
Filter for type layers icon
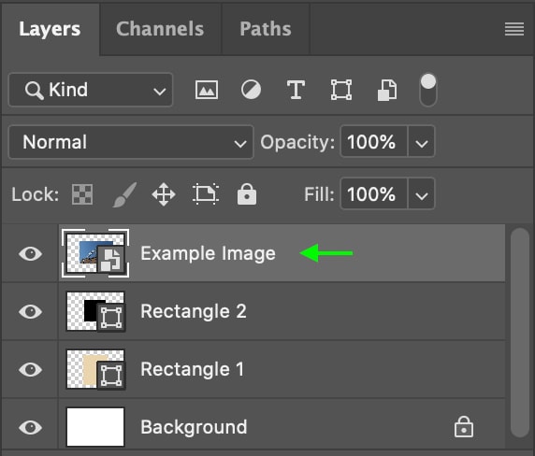click(x=296, y=90)
